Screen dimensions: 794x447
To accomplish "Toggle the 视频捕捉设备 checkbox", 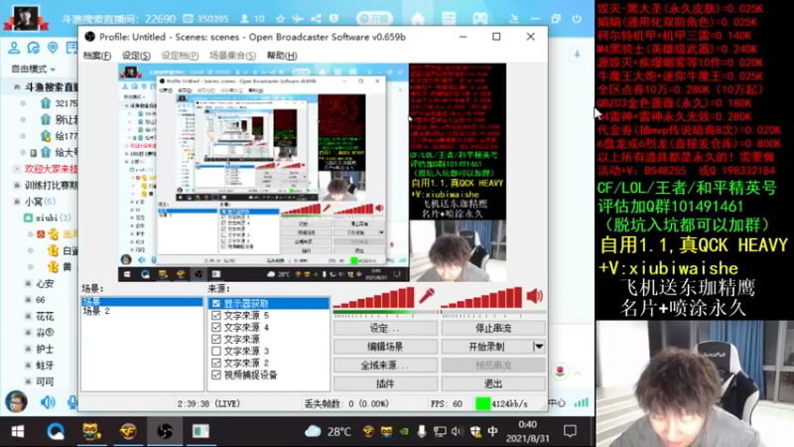I will tap(216, 375).
